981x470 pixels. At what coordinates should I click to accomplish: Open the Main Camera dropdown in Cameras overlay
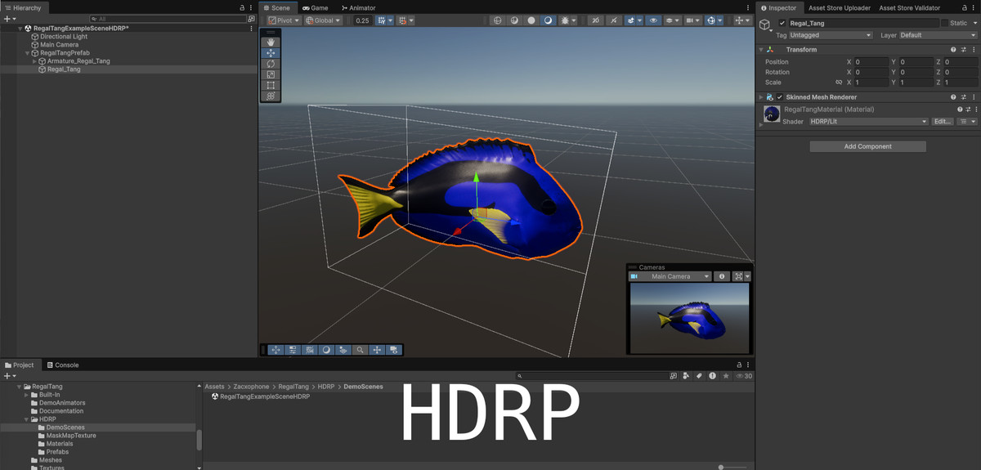tap(670, 276)
